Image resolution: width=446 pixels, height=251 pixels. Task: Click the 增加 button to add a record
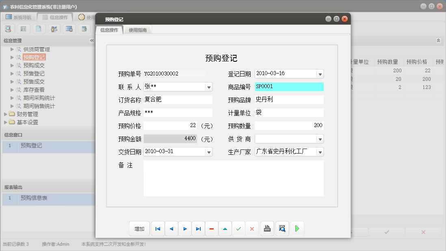click(x=139, y=228)
